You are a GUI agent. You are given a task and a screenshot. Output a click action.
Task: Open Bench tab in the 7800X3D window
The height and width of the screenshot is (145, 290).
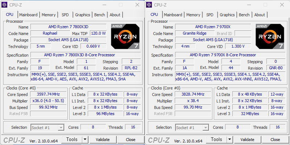(99, 15)
